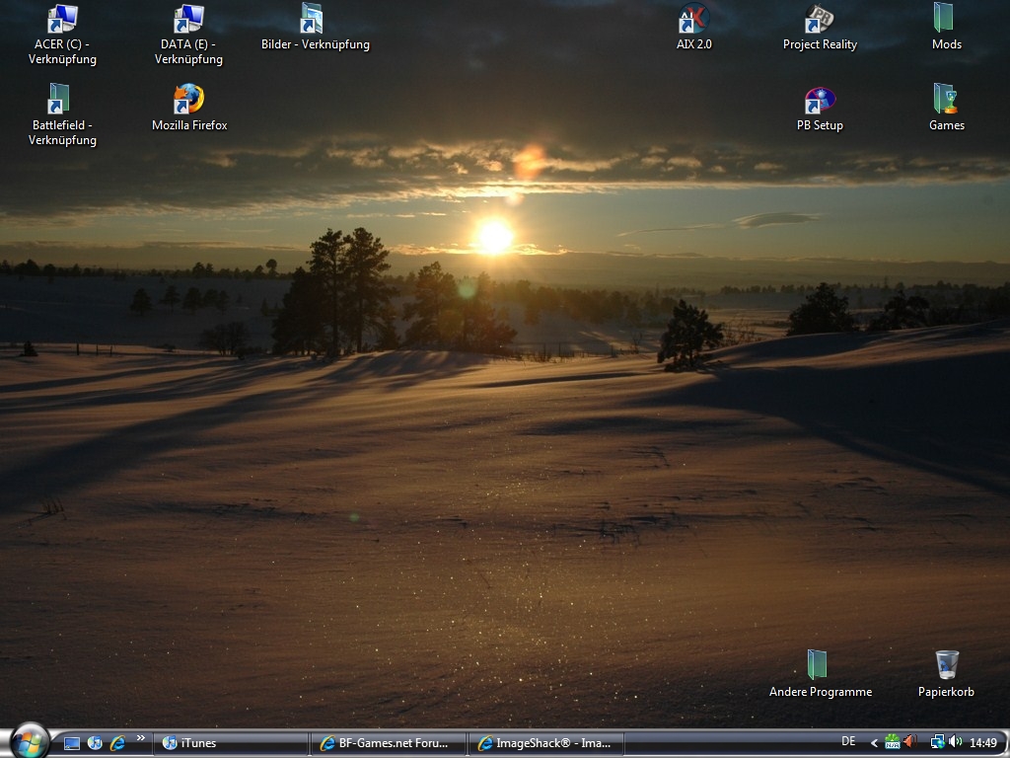Viewport: 1010px width, 758px height.
Task: Expand the quick launch overflow chevron
Action: click(x=141, y=738)
